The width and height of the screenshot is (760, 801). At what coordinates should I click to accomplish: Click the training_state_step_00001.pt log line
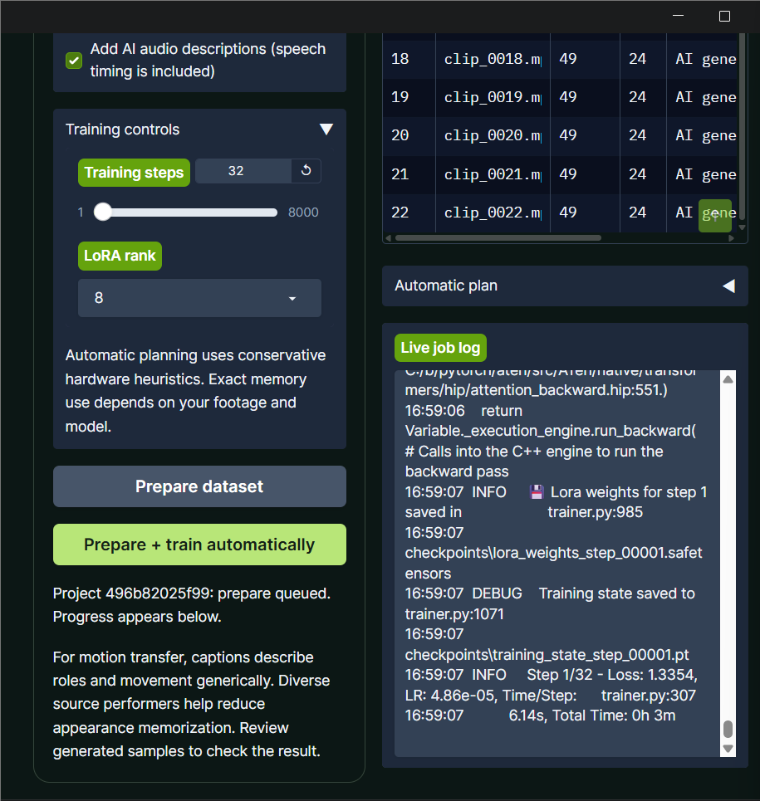(x=547, y=655)
